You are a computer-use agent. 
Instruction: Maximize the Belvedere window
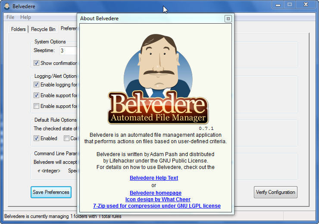click(290, 4)
